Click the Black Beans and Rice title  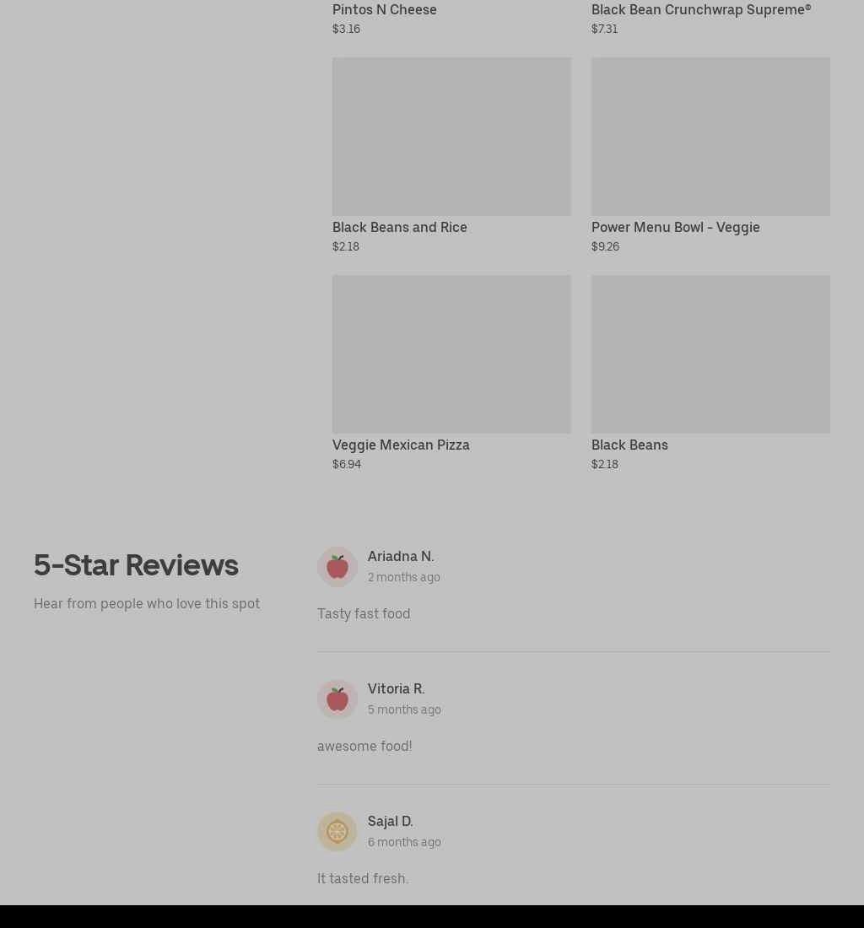(x=399, y=227)
